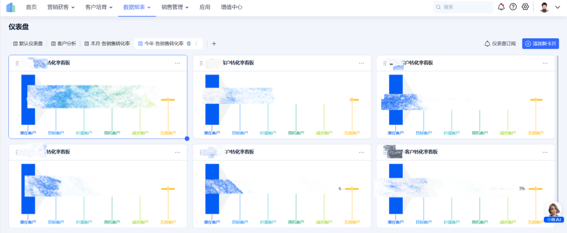567x233 pixels.
Task: Click the app logo in the top bar
Action: click(11, 7)
